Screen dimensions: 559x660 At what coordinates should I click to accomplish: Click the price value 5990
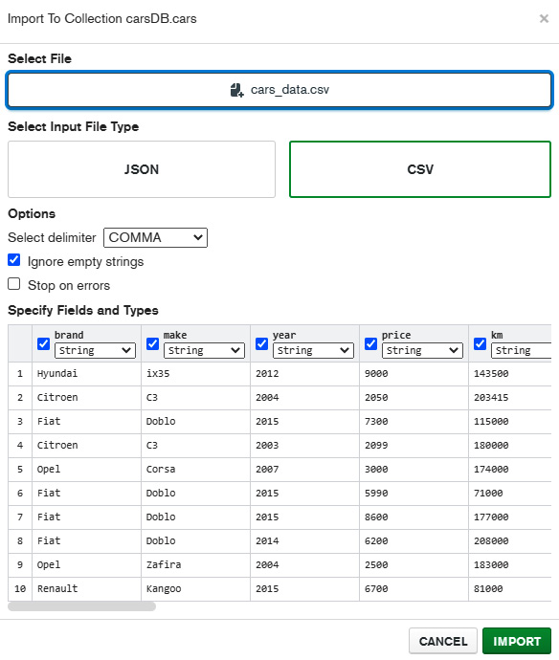pyautogui.click(x=376, y=493)
